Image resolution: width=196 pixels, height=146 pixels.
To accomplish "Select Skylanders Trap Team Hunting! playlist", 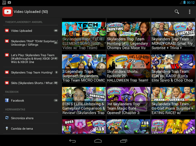I will click(31, 72).
